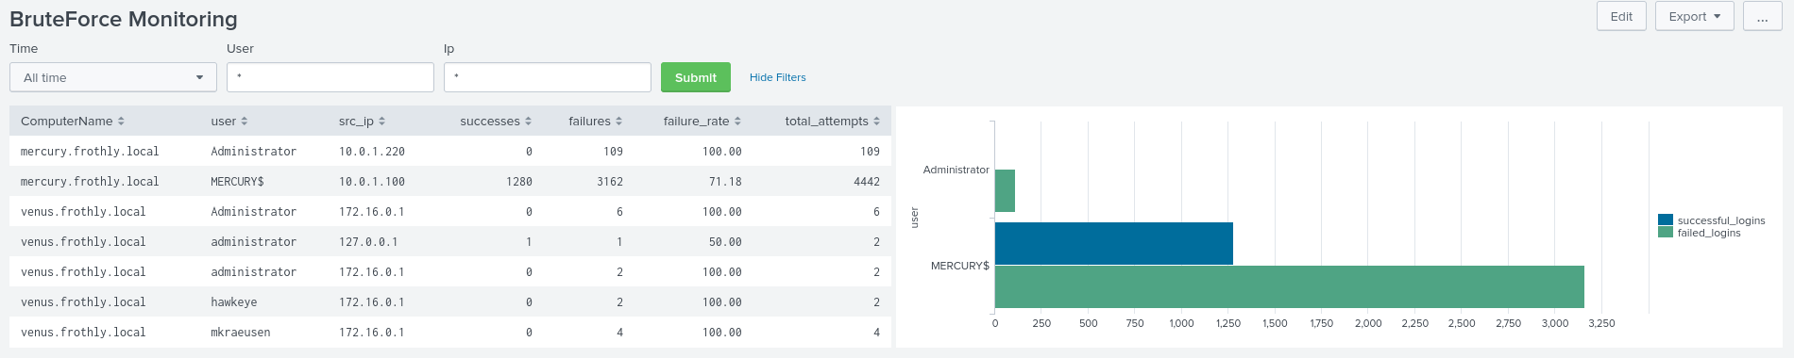This screenshot has height=358, width=1794.
Task: Click venus.frothly.local in the hawkeye row
Action: point(83,301)
